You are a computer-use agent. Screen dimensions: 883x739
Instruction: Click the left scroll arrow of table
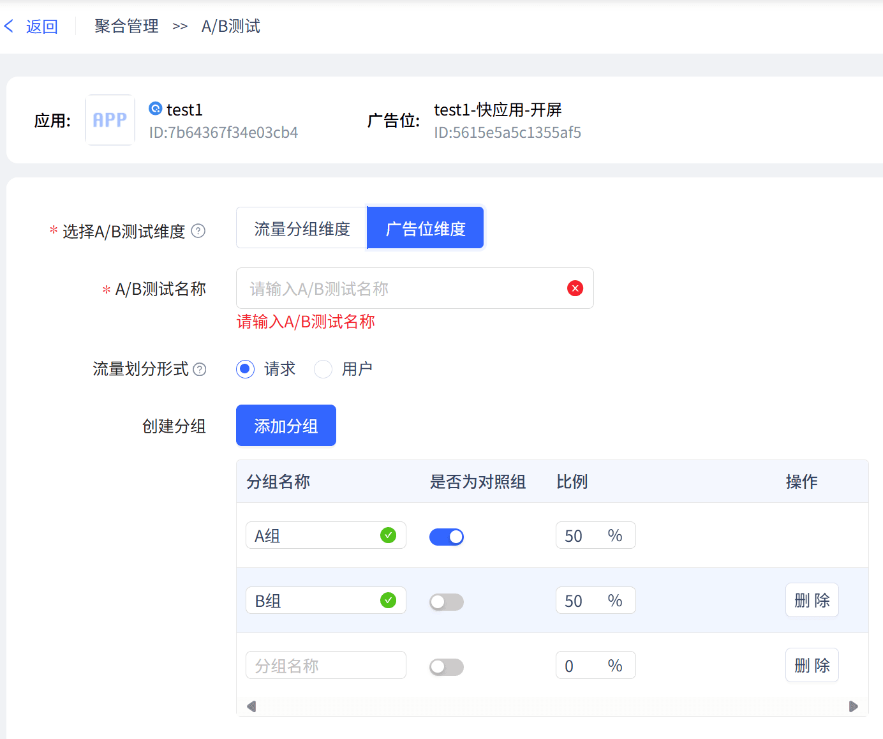click(251, 706)
